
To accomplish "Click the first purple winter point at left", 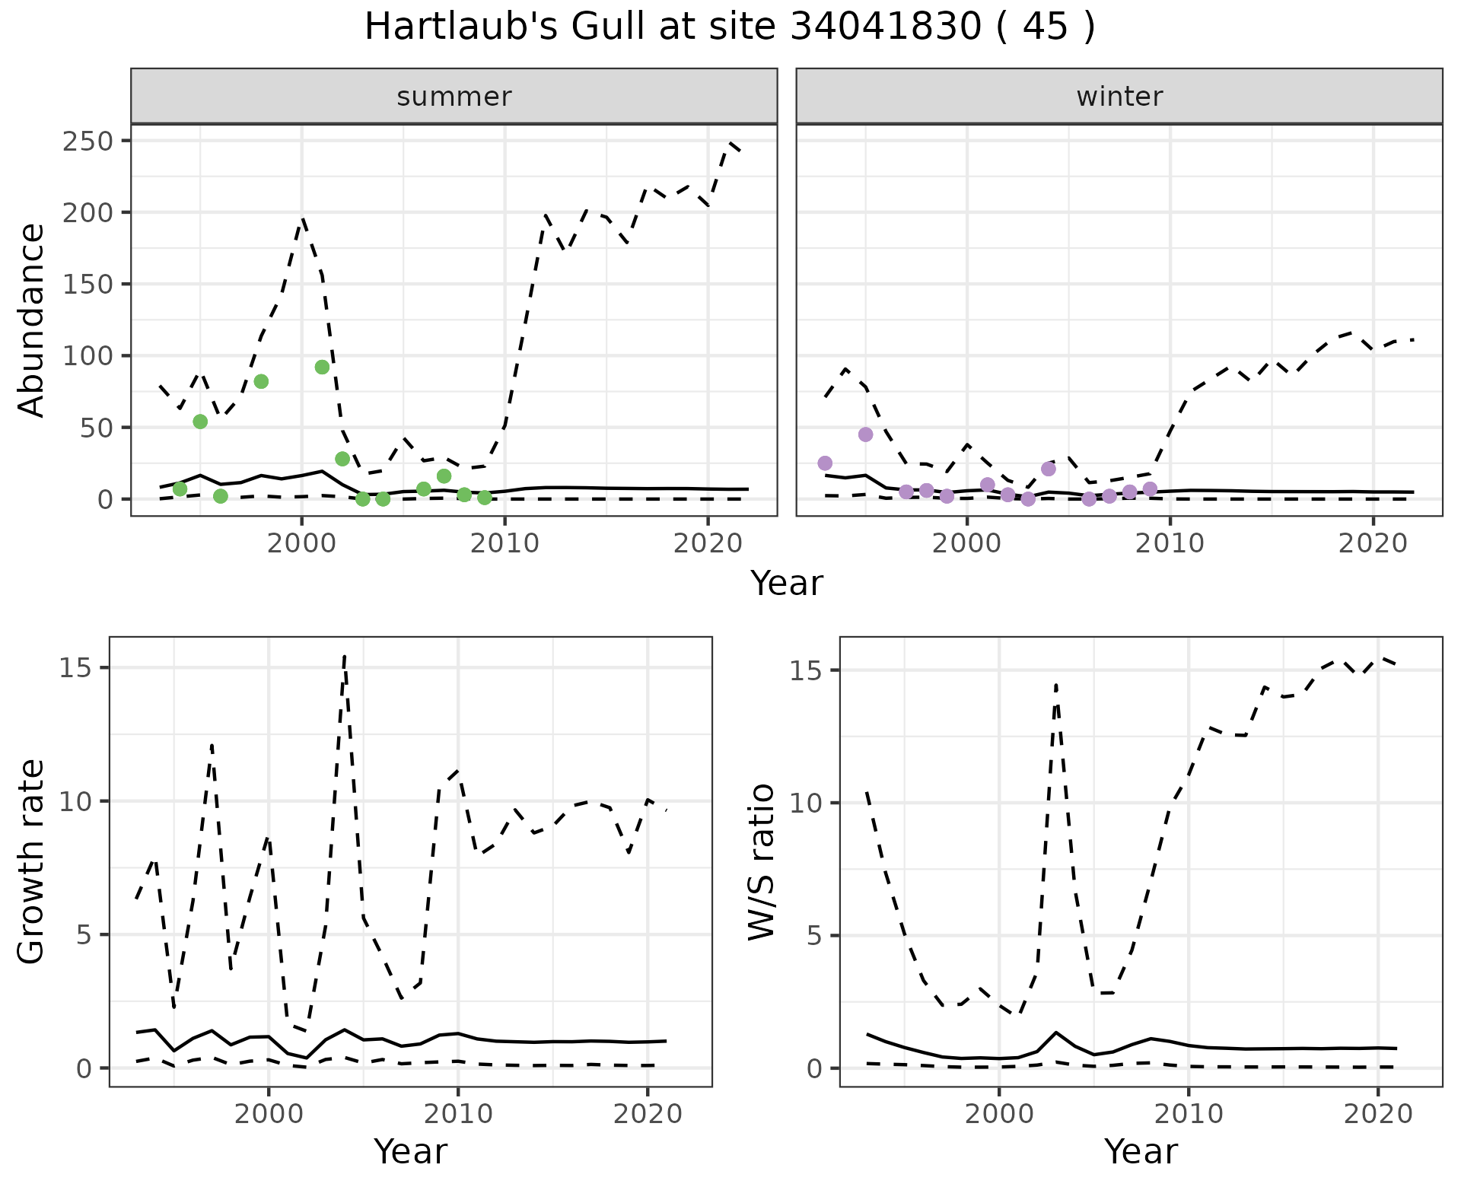I will pyautogui.click(x=825, y=463).
